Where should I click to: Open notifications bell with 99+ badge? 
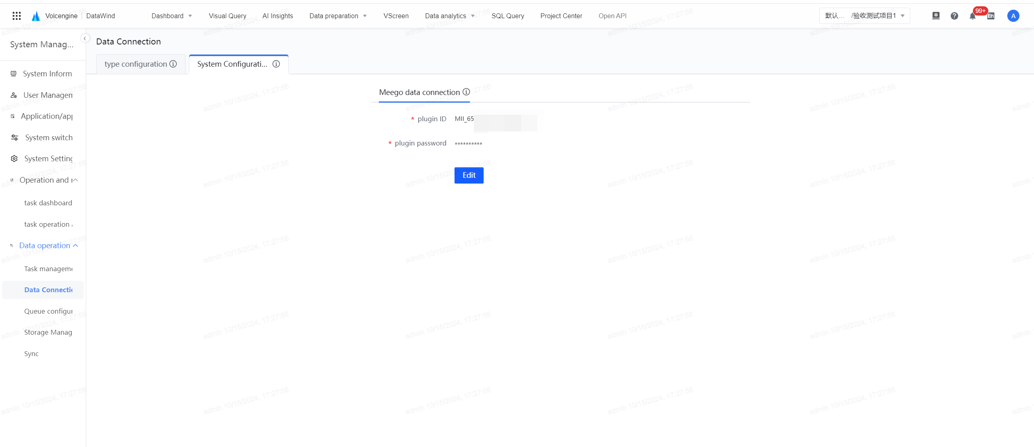pos(973,16)
